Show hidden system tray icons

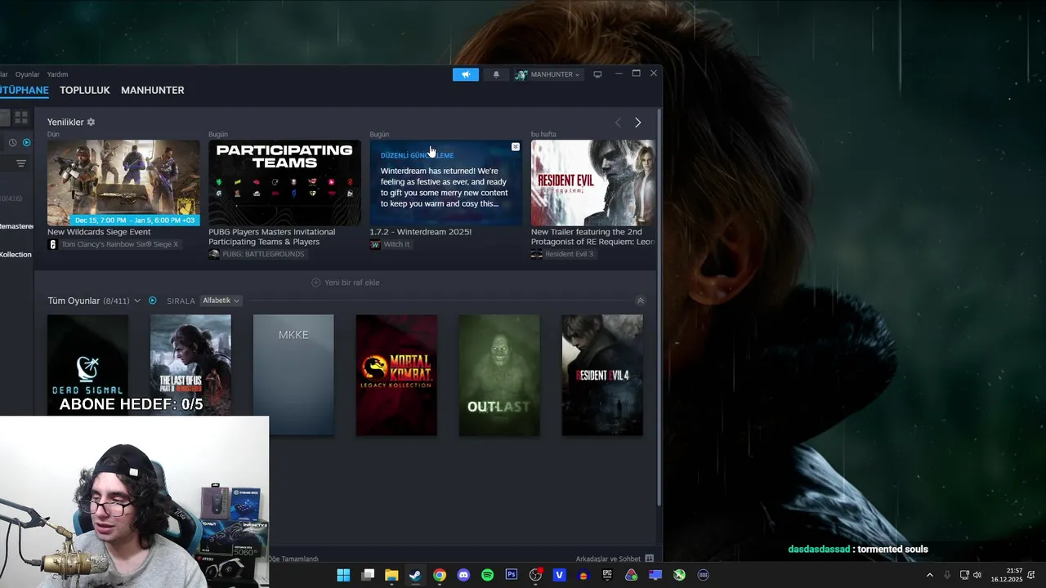[x=929, y=575]
